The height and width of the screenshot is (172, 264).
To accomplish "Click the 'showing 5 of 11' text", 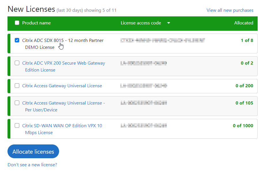I will (x=100, y=10).
